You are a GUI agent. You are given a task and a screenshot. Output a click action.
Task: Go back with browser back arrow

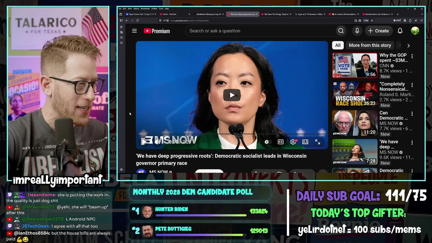127,21
